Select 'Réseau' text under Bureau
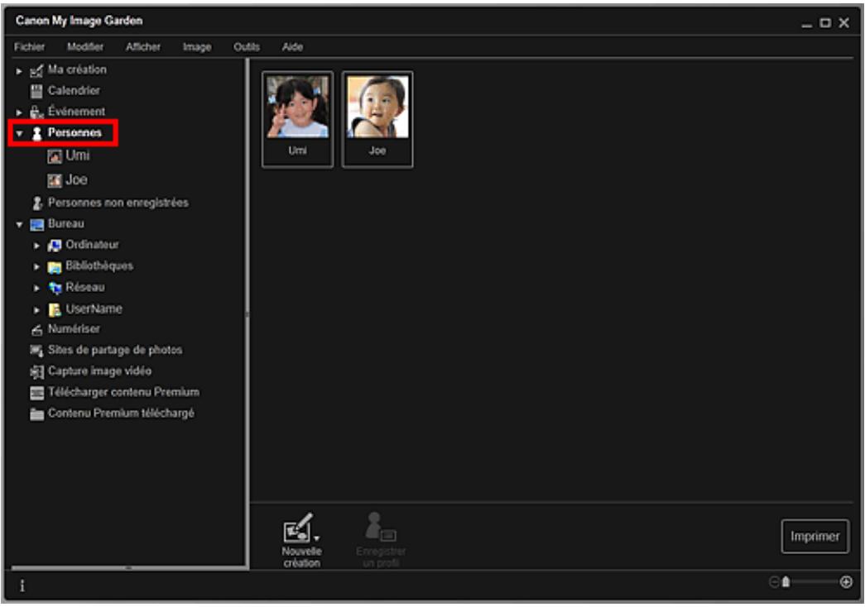865x607 pixels. click(85, 287)
